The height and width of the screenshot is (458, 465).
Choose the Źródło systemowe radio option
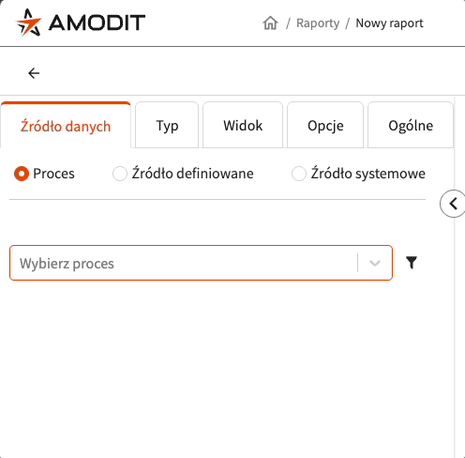pos(299,174)
